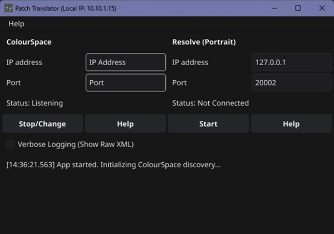Click the ColourSpace IP Address input field

pos(125,62)
